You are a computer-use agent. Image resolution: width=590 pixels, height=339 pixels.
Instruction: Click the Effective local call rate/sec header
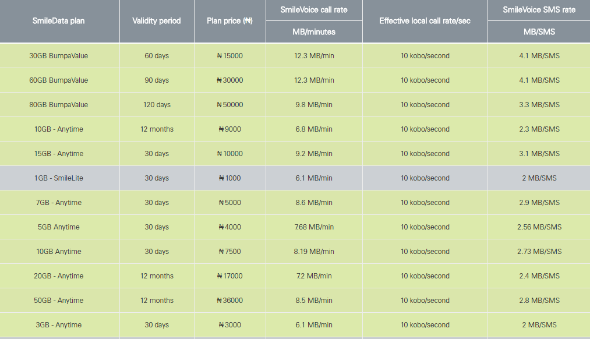[x=425, y=21]
